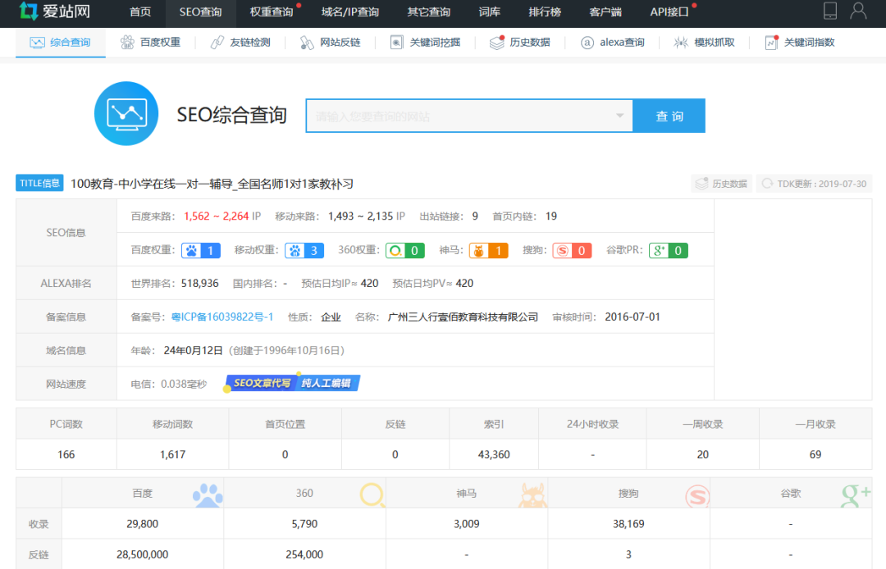Click the 移动词数 value 1,617
The width and height of the screenshot is (886, 569).
(172, 454)
